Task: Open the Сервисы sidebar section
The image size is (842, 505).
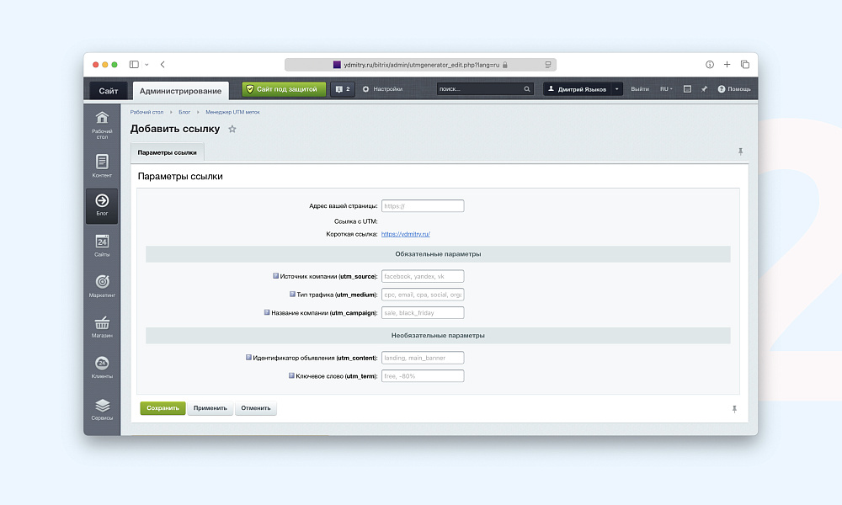Action: pyautogui.click(x=102, y=408)
